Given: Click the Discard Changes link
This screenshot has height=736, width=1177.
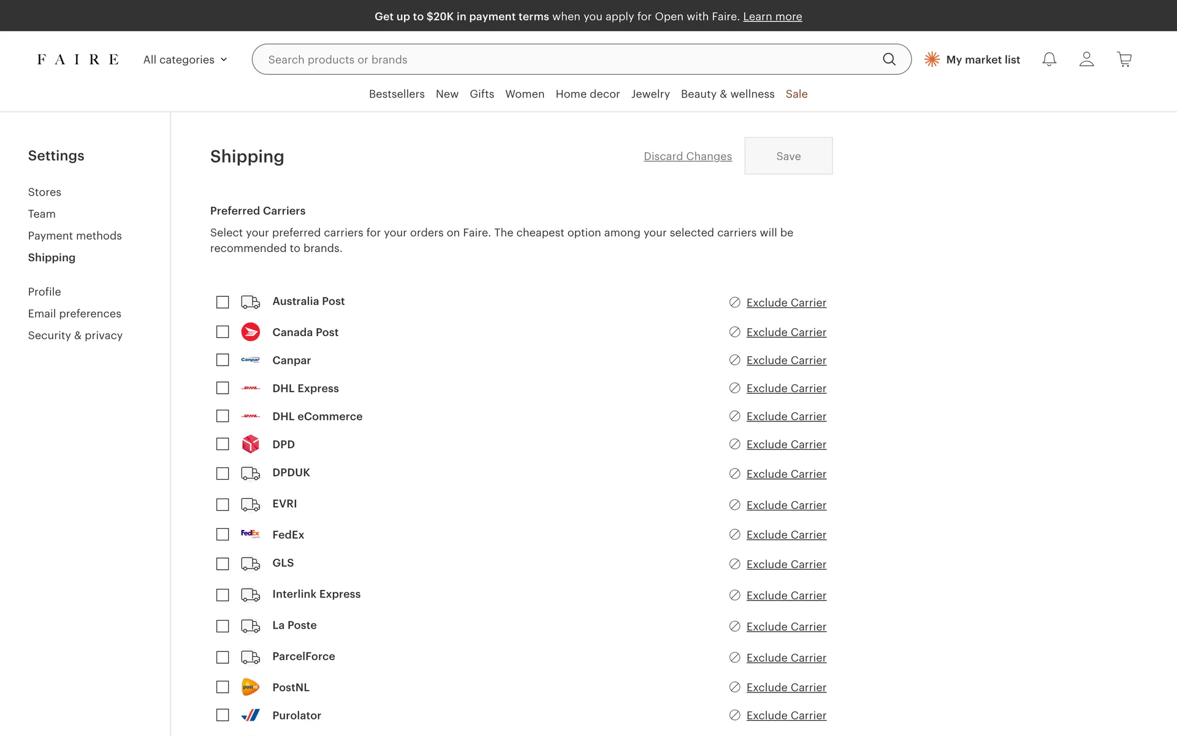Looking at the screenshot, I should point(687,156).
